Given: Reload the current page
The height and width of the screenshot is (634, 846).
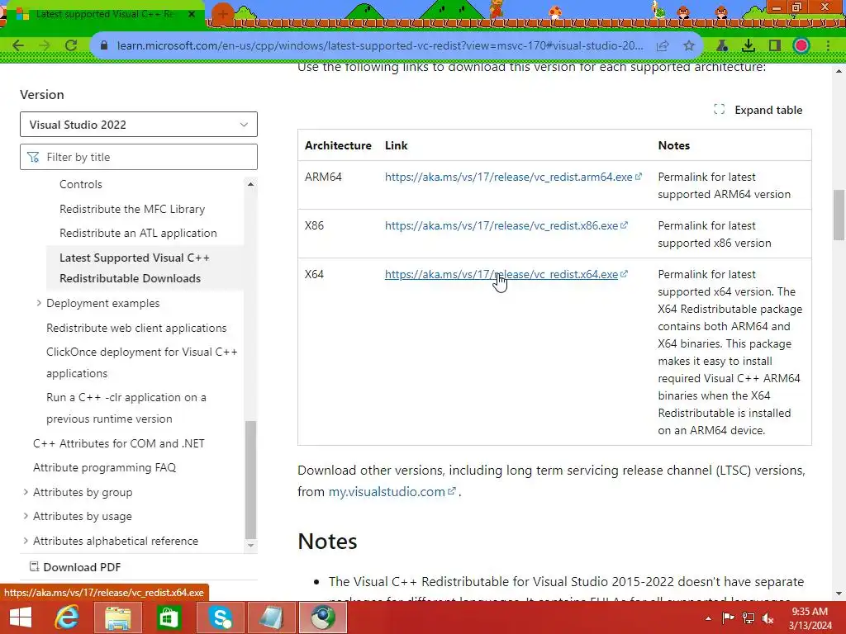Looking at the screenshot, I should tap(71, 45).
